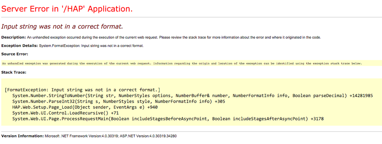This screenshot has width=382, height=144.
Task: Click the italic 'Input string was not in a correct format.' heading
Action: tap(62, 26)
